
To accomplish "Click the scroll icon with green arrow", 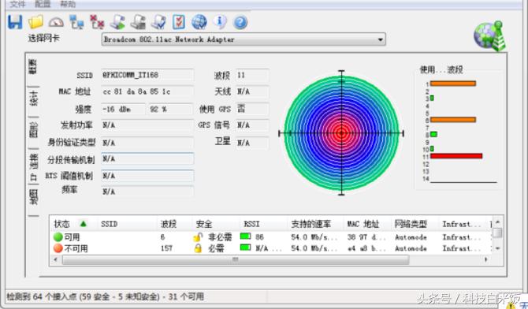I will (x=117, y=22).
